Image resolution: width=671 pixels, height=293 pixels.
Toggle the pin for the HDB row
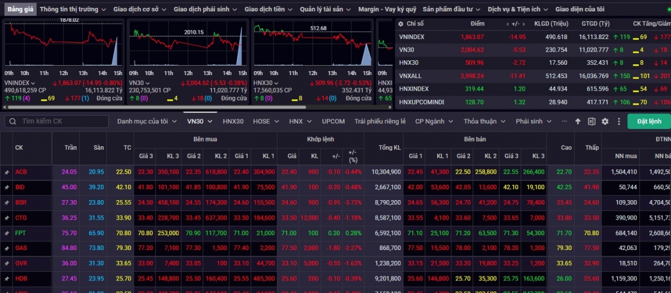(6, 279)
